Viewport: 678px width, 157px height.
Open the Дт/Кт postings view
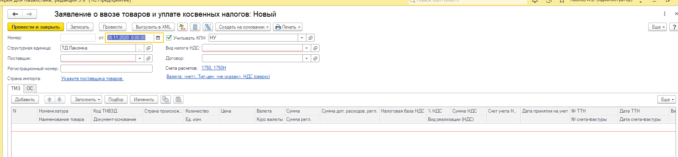pos(182,27)
